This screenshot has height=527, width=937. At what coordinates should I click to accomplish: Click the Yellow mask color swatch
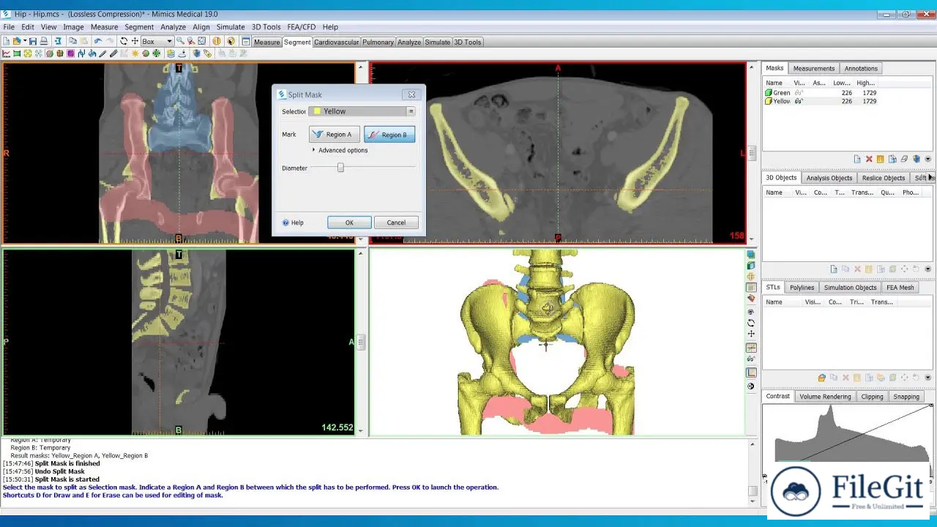pos(769,101)
